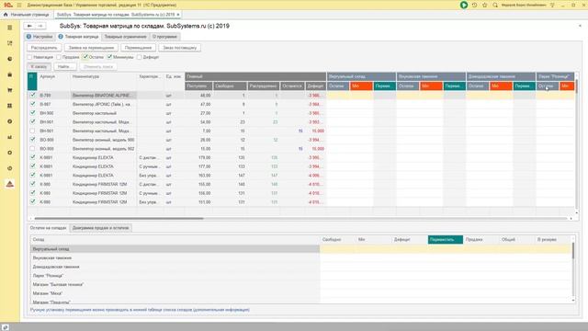Switch to Начальная страница tab

[27, 15]
